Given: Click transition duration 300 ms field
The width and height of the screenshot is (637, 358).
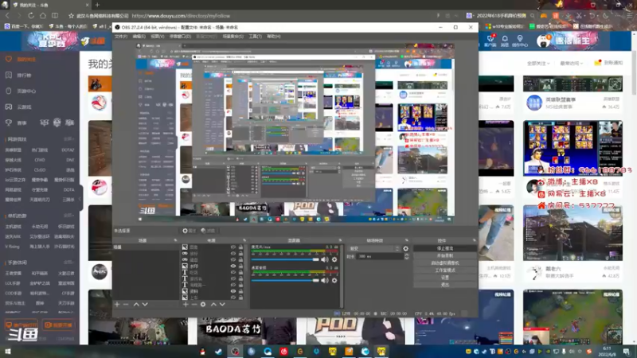Looking at the screenshot, I should pyautogui.click(x=380, y=256).
